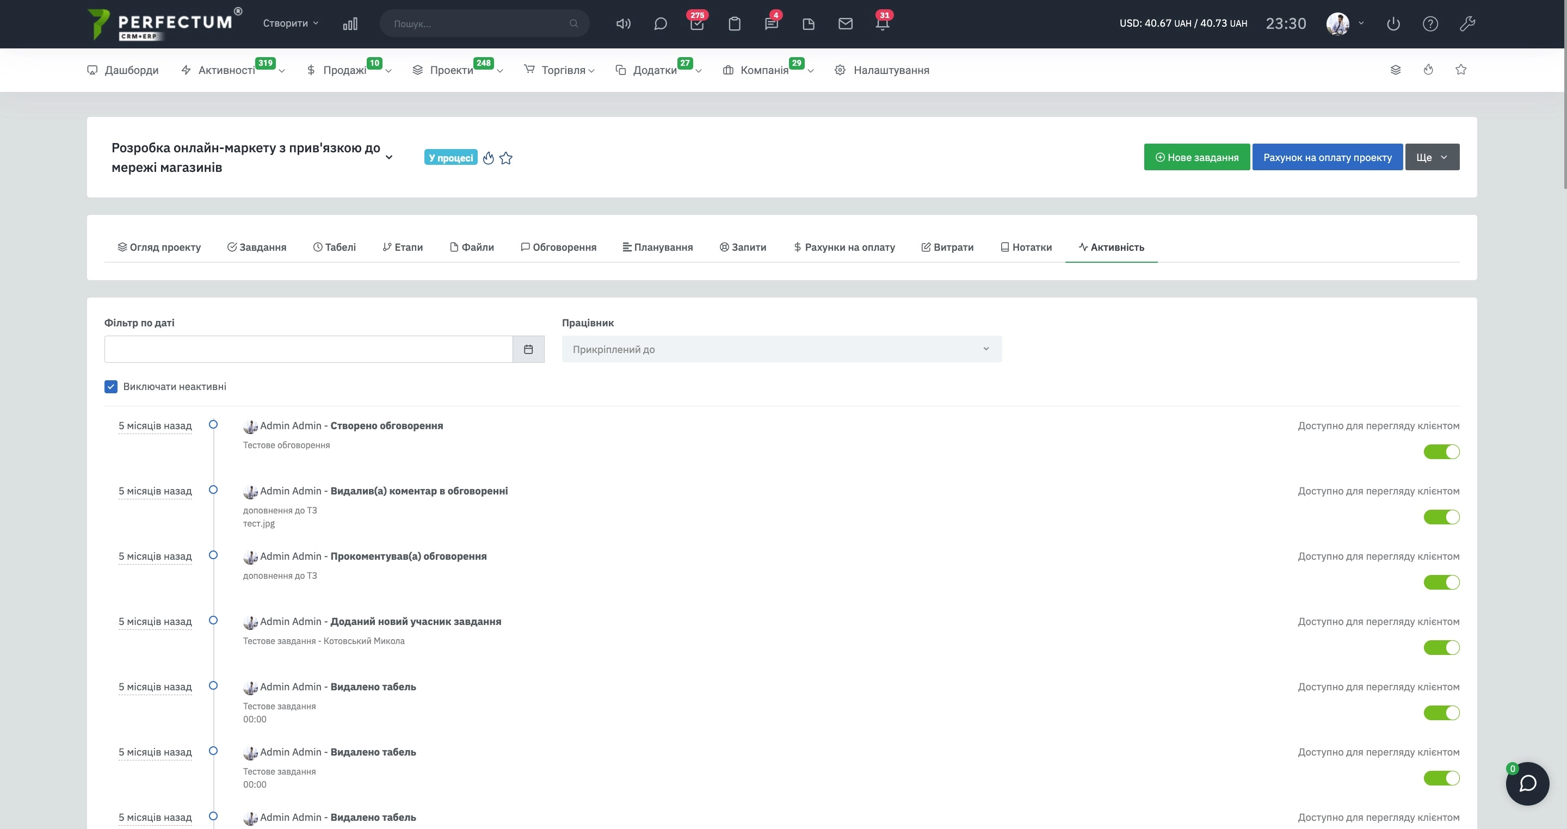The height and width of the screenshot is (829, 1567).
Task: Click the clipboard icon in top bar
Action: point(734,24)
